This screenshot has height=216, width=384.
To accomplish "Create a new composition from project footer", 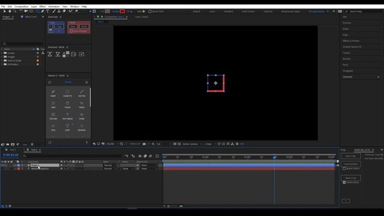I will point(13,145).
